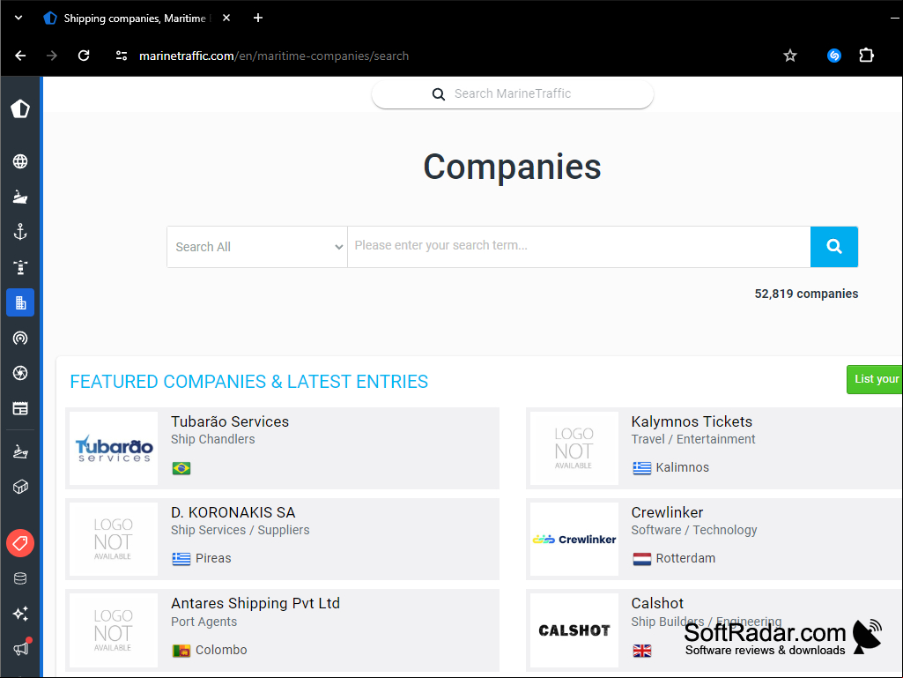The image size is (903, 678).
Task: Click the D. KORONAKIS SA placeholder logo
Action: pos(114,539)
